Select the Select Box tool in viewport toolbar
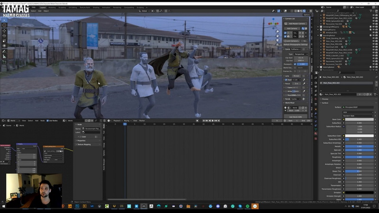Image resolution: width=379 pixels, height=213 pixels. tap(4, 20)
